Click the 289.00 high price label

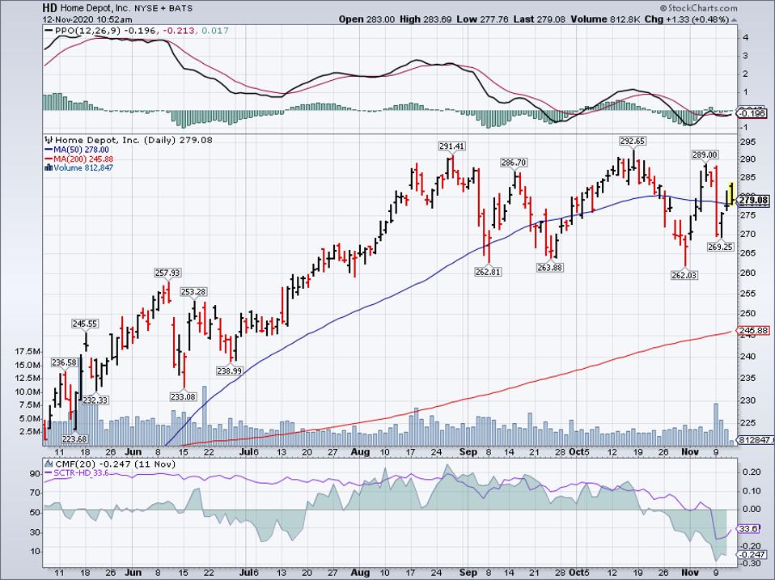(705, 155)
